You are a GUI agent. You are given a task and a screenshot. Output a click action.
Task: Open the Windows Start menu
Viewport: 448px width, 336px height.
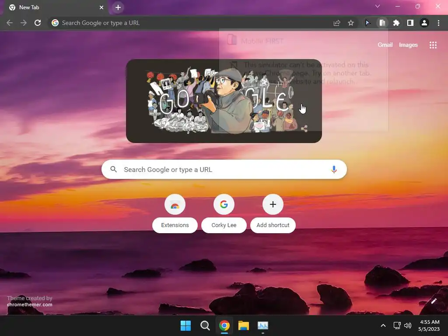coord(185,325)
